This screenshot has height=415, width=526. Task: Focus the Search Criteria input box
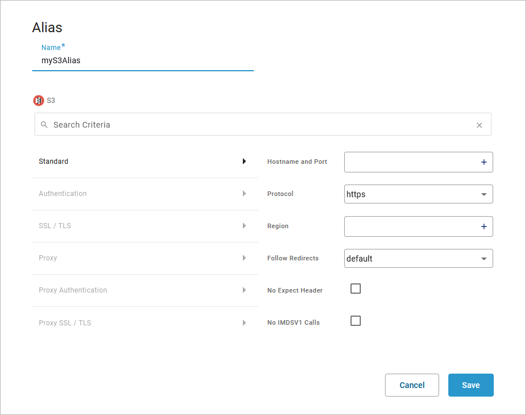click(x=259, y=125)
